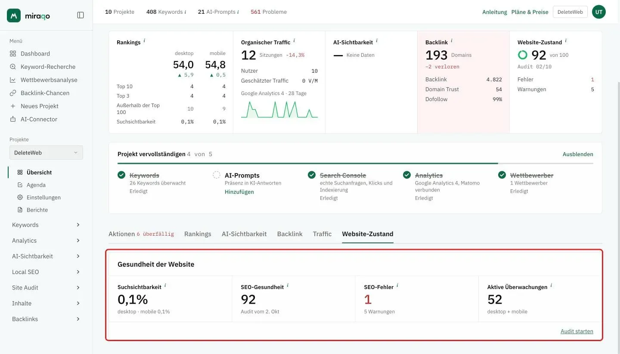Viewport: 620px width, 354px height.
Task: Click the Suchsichtbarkeit info icon
Action: click(x=165, y=286)
